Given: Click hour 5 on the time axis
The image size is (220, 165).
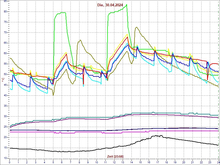Looking at the screenshot, I should [53, 162].
